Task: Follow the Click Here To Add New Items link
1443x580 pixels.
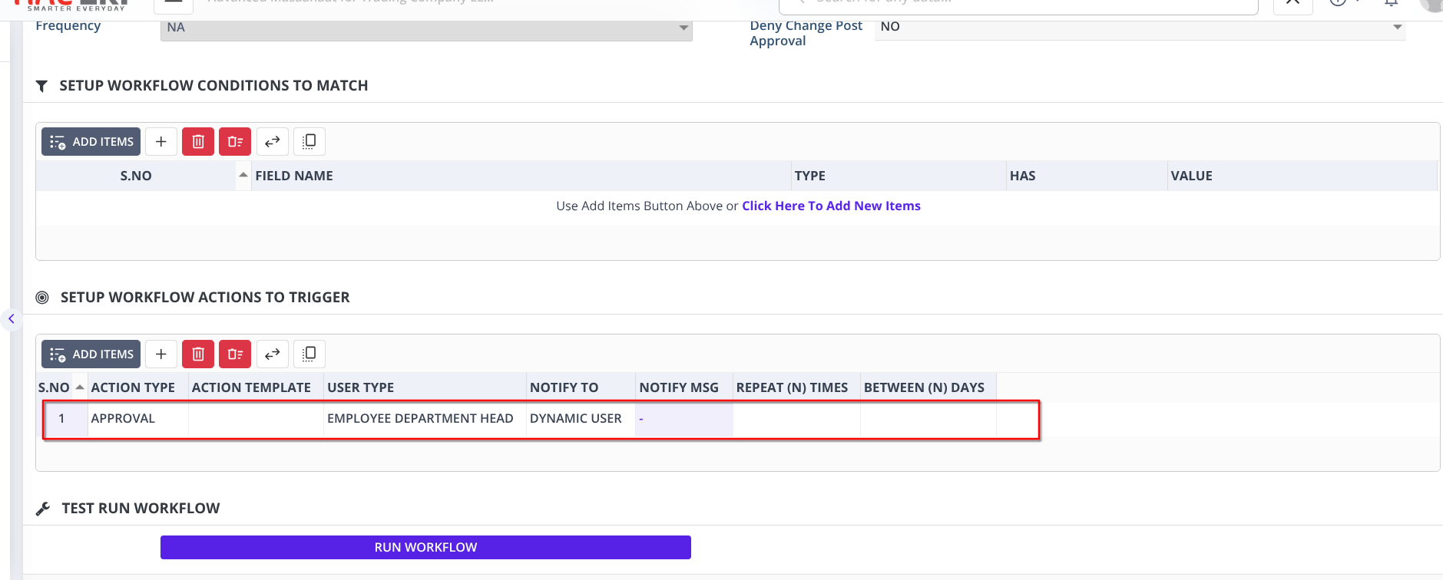Action: coord(831,206)
